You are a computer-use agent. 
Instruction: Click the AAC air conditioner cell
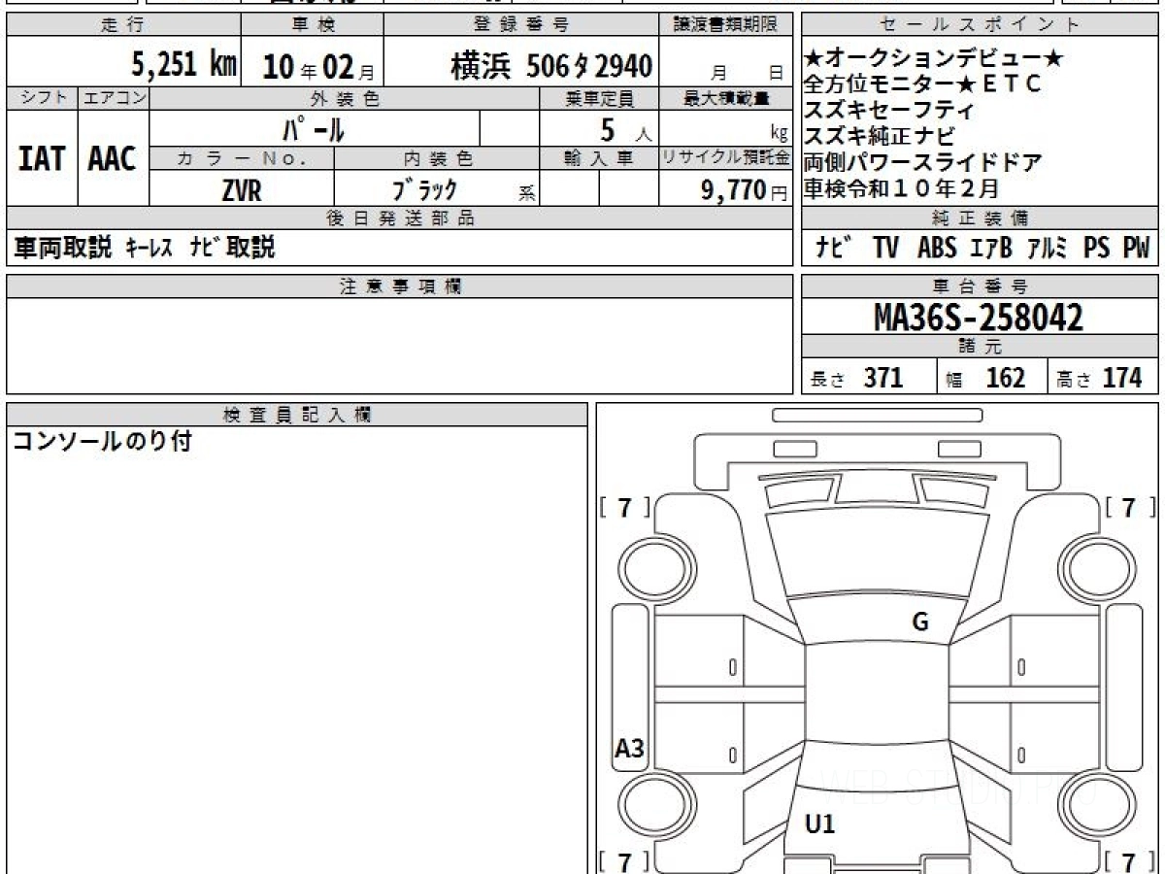tap(113, 159)
